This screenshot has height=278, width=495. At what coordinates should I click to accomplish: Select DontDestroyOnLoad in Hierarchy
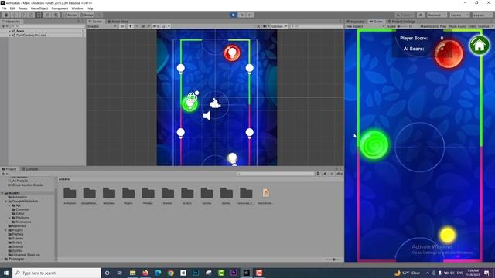pyautogui.click(x=31, y=36)
